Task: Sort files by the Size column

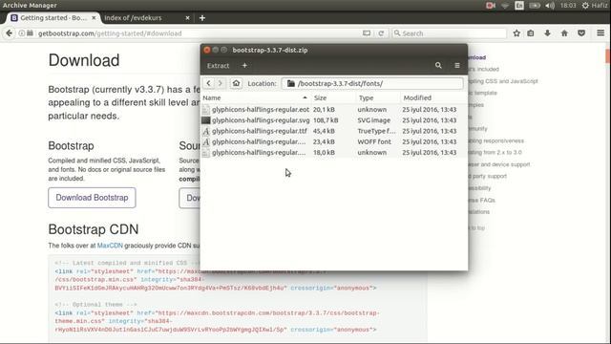Action: click(333, 97)
